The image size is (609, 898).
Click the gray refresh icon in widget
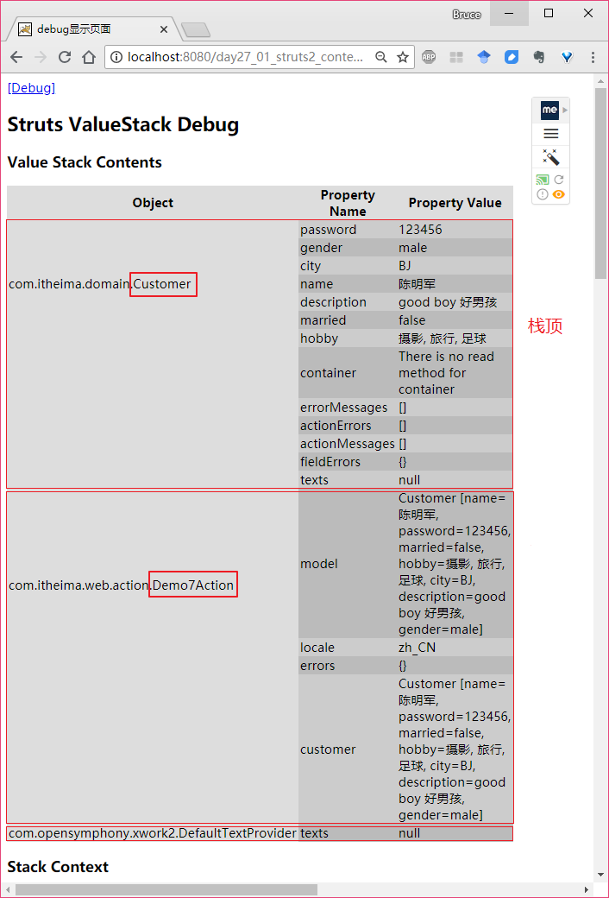559,180
